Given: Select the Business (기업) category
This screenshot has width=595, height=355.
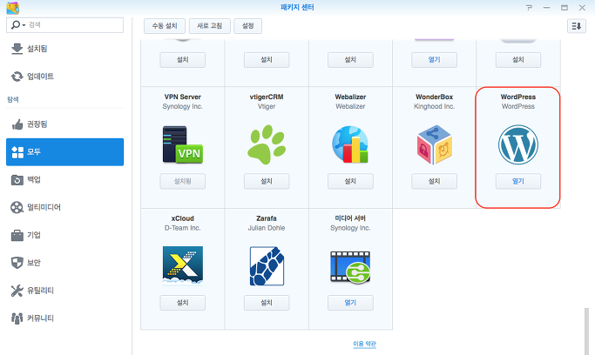Looking at the screenshot, I should pyautogui.click(x=64, y=235).
